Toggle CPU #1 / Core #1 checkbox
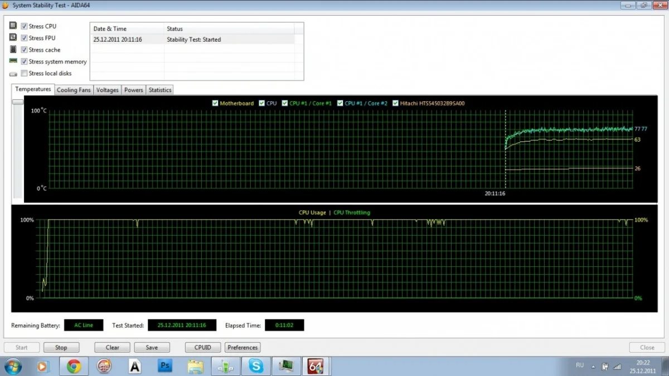This screenshot has height=376, width=669. pyautogui.click(x=285, y=103)
